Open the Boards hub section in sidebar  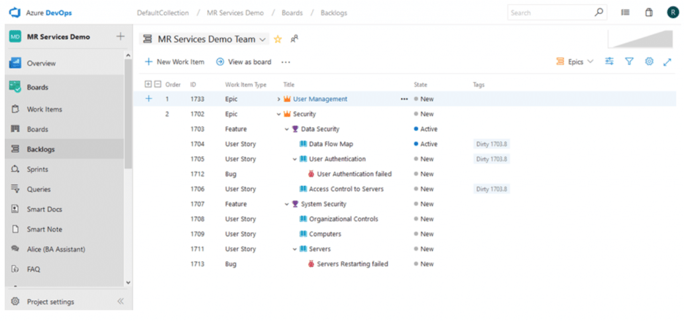pyautogui.click(x=65, y=88)
